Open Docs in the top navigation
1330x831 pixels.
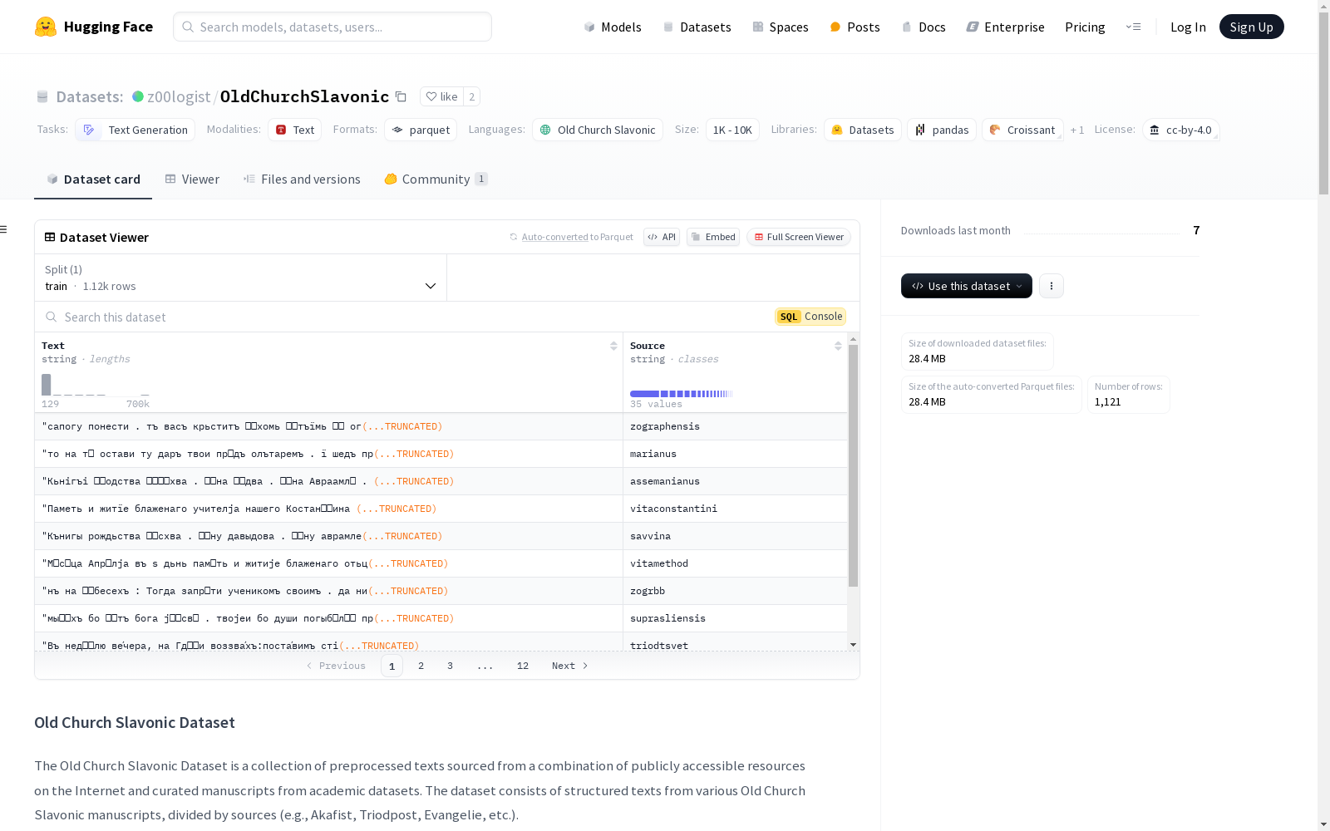click(924, 27)
